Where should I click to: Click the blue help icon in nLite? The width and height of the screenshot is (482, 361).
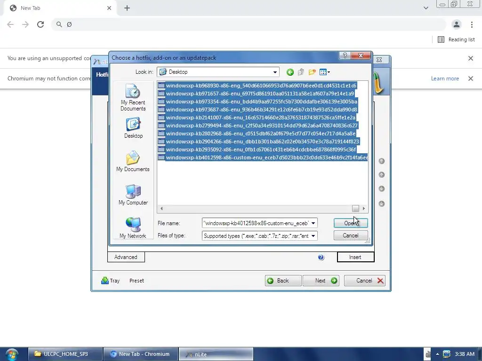(x=321, y=257)
